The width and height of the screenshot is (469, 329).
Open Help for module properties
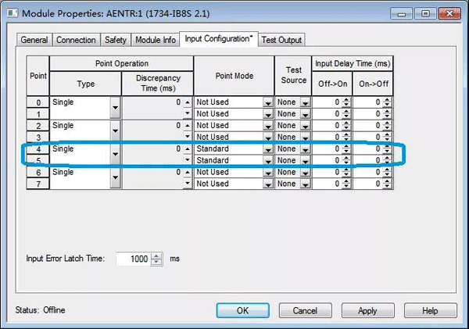(429, 310)
